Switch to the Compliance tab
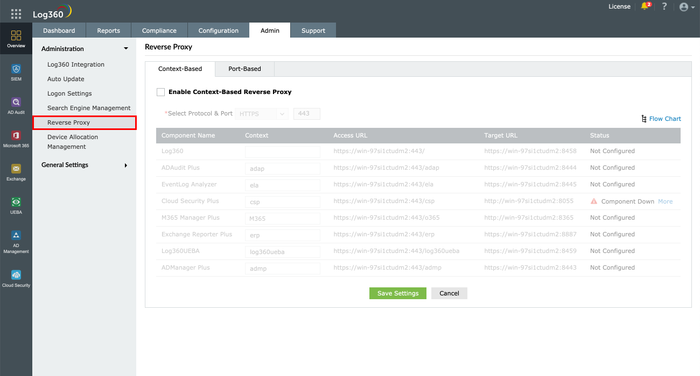 159,31
